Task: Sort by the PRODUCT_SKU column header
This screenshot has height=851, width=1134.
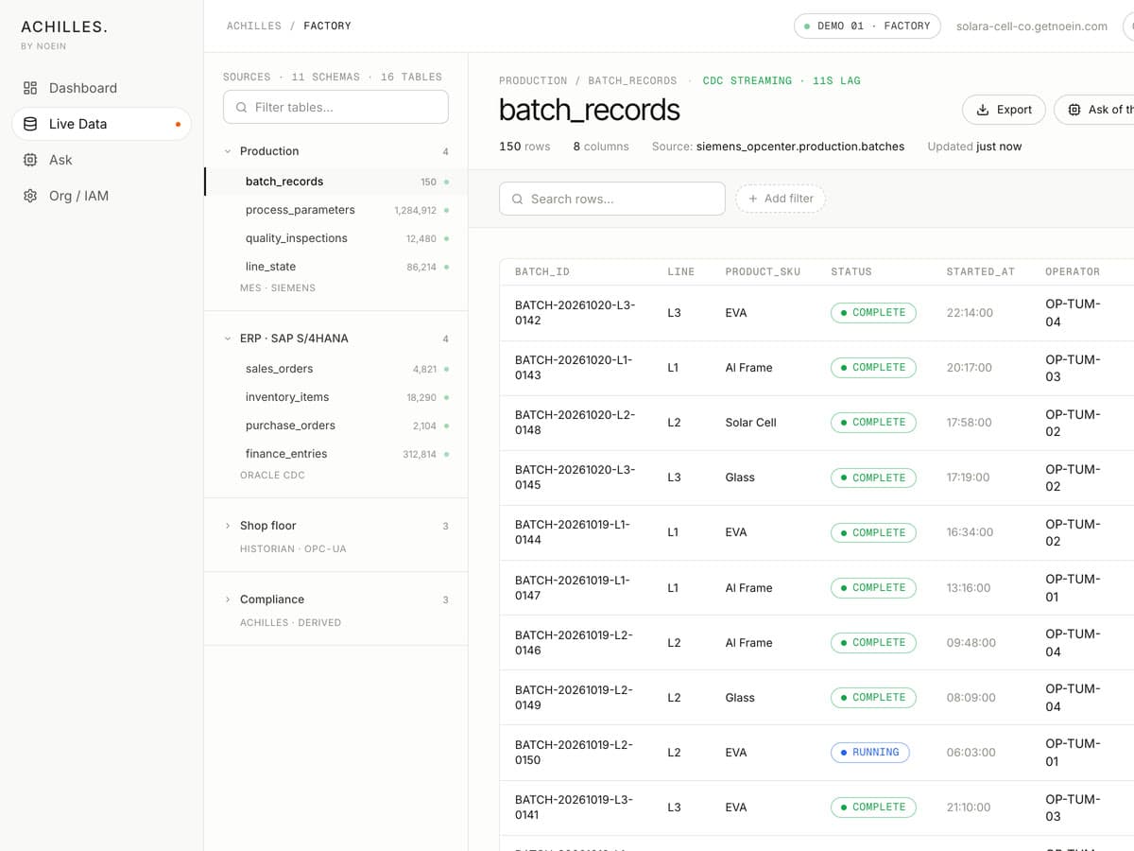Action: [763, 272]
